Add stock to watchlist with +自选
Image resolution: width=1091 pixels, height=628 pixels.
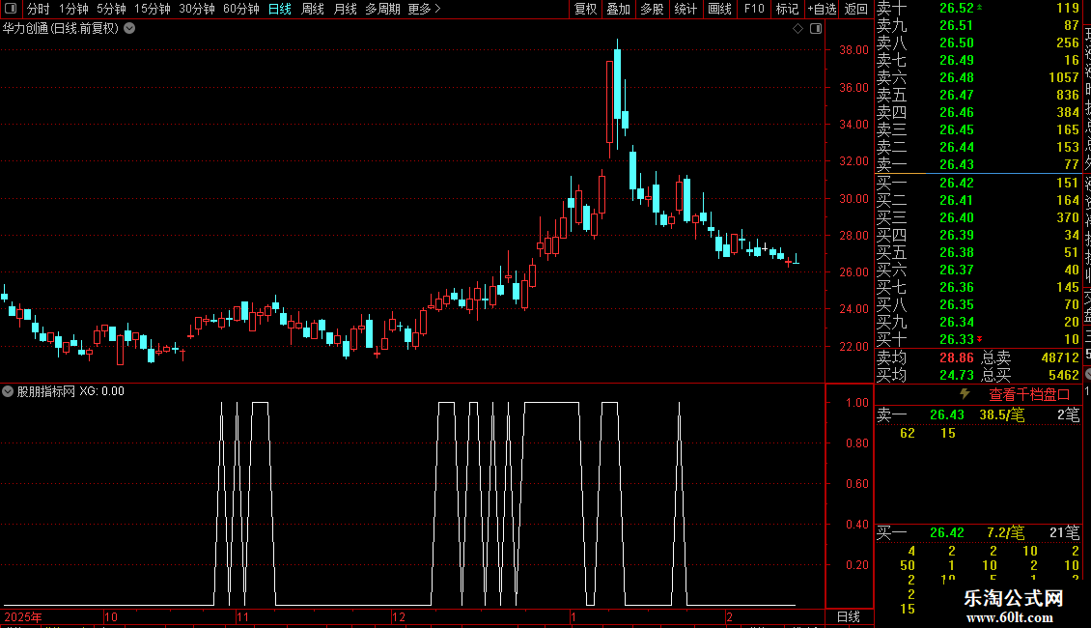click(822, 9)
